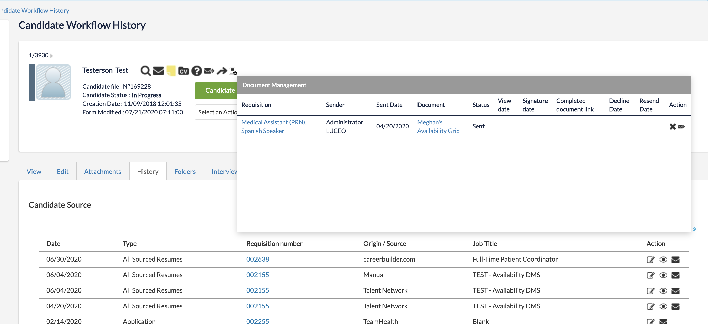
Task: Switch to the Attachments tab
Action: 102,172
